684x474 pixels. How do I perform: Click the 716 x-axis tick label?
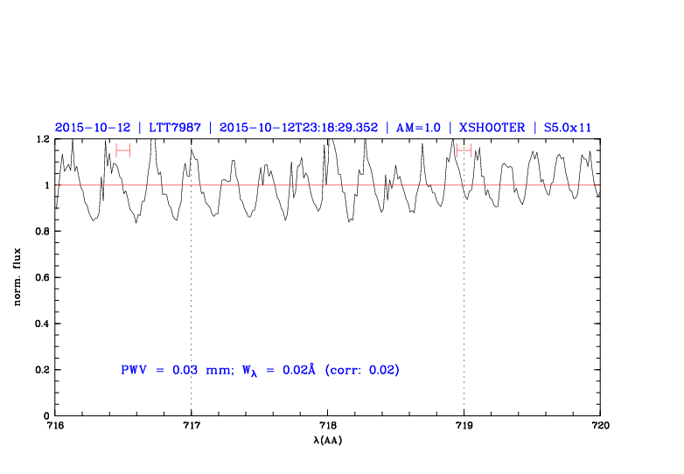(x=54, y=425)
